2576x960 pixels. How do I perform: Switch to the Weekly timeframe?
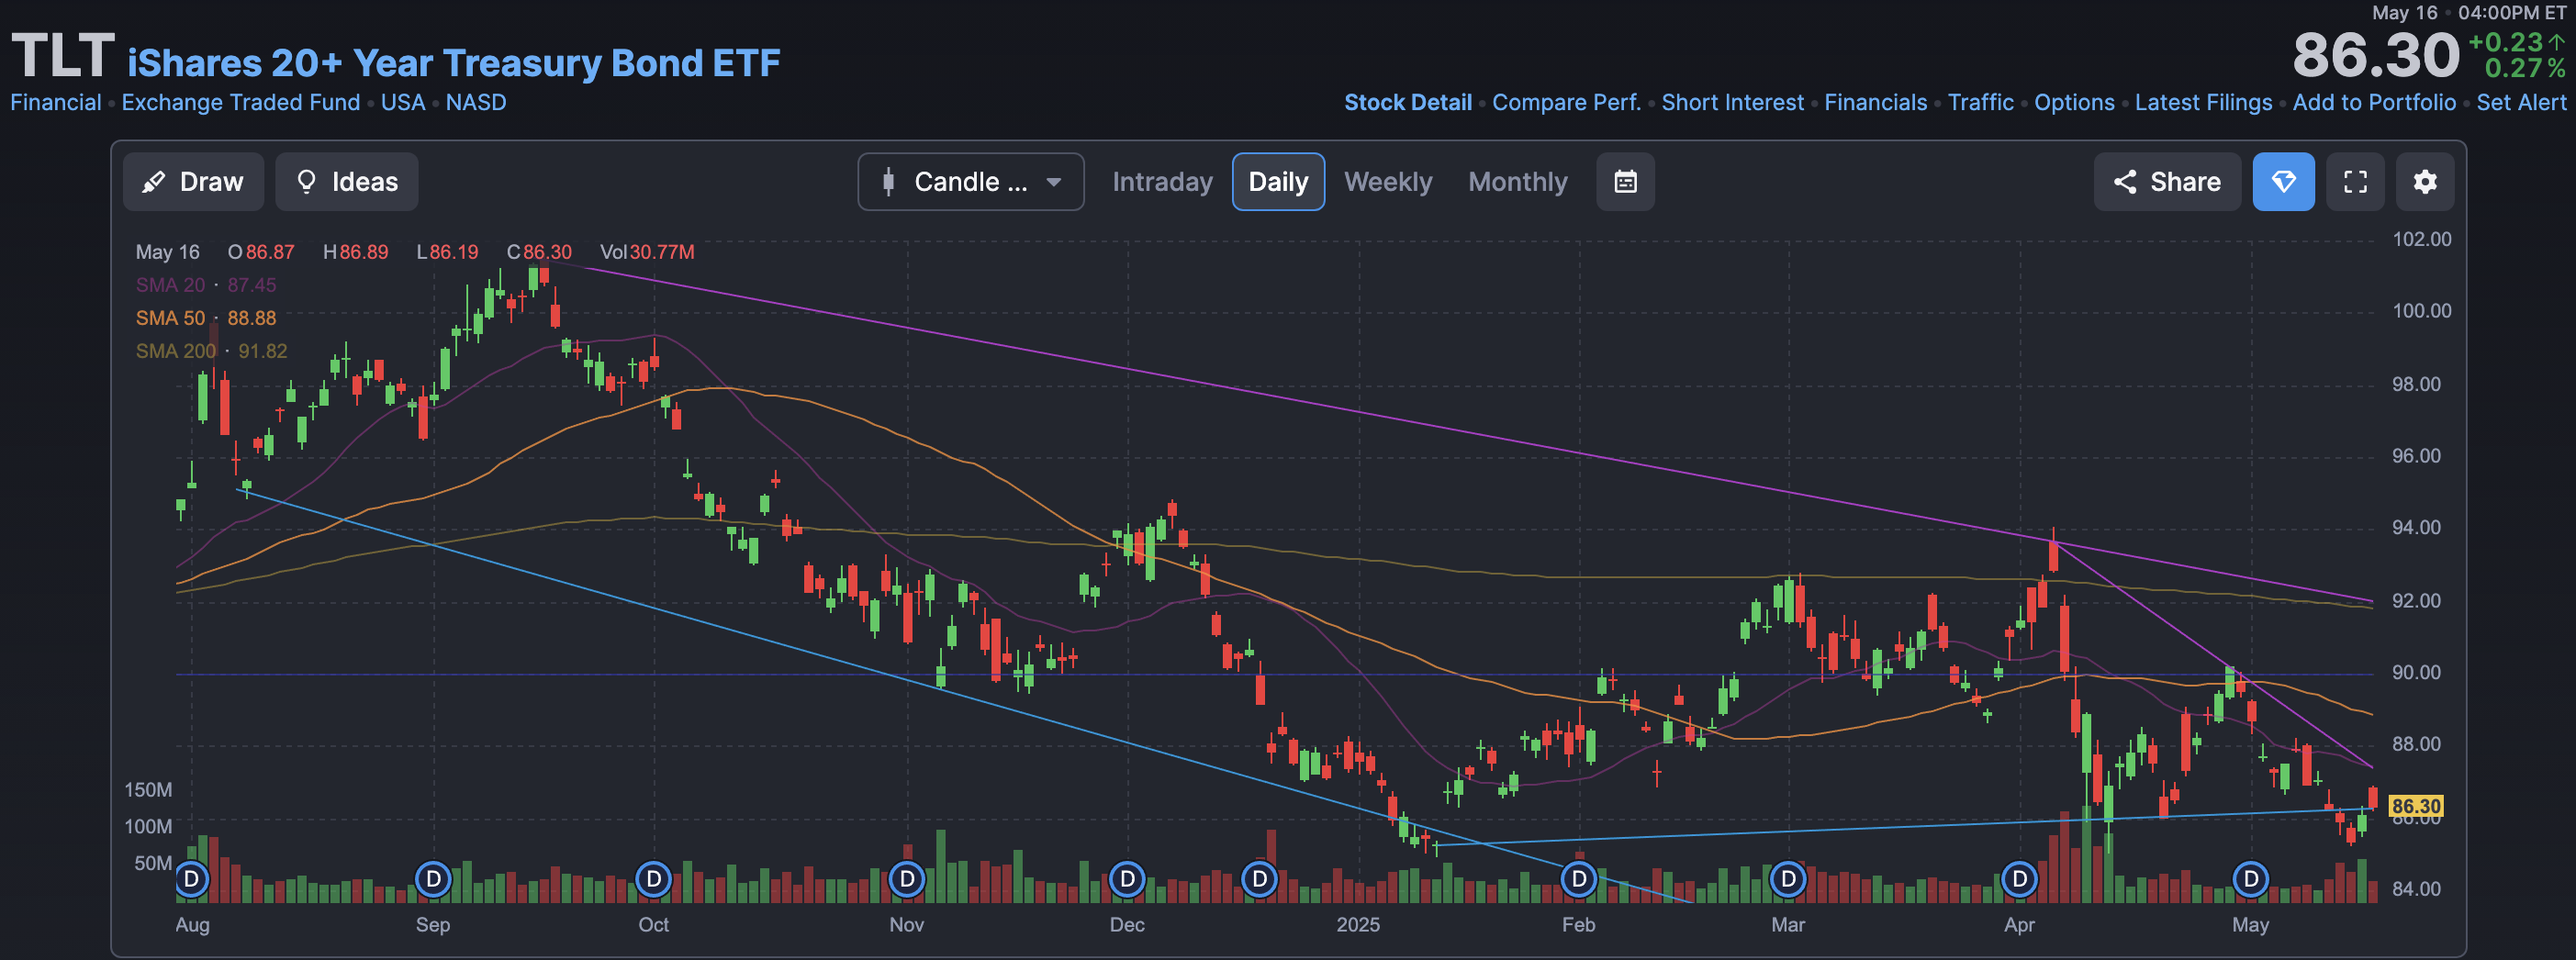[x=1388, y=182]
